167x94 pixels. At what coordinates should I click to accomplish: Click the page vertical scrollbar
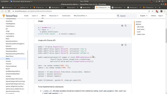coord(166,36)
